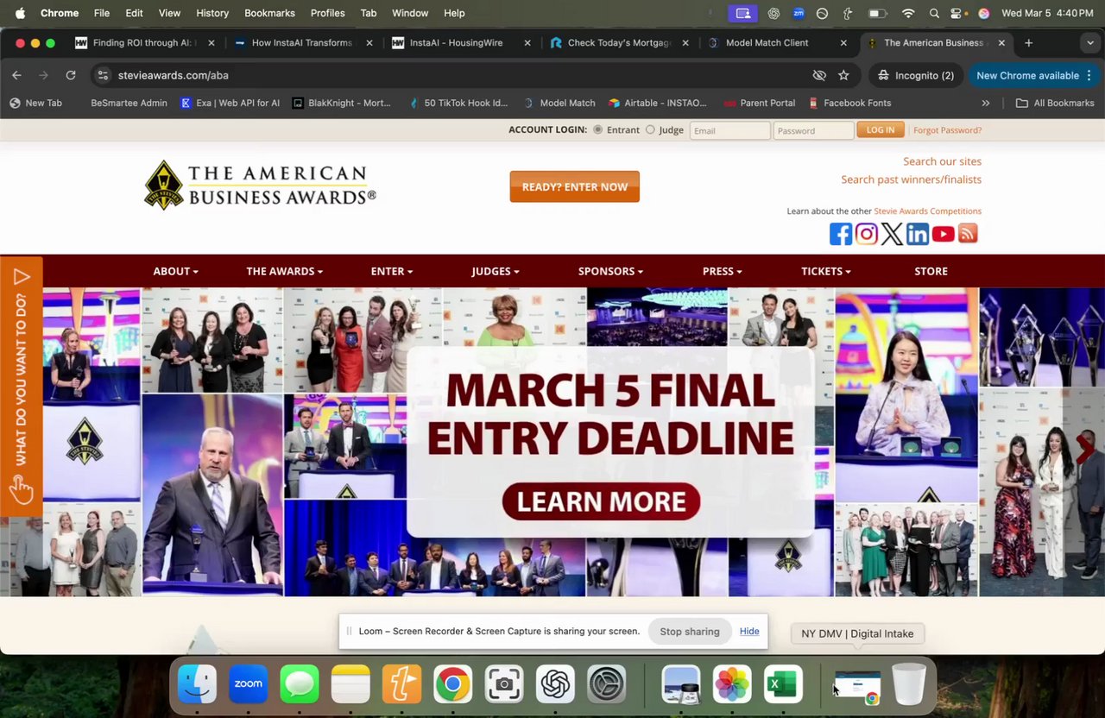The width and height of the screenshot is (1105, 718).
Task: Expand the ENTER navigation menu
Action: point(392,271)
